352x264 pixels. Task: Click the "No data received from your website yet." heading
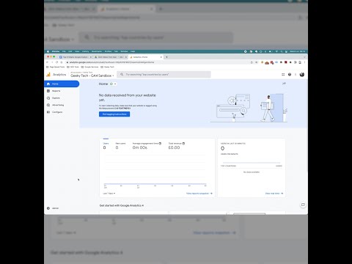(127, 98)
